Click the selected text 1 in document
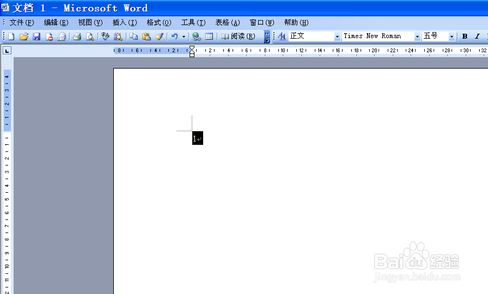The width and height of the screenshot is (488, 294). (x=194, y=138)
